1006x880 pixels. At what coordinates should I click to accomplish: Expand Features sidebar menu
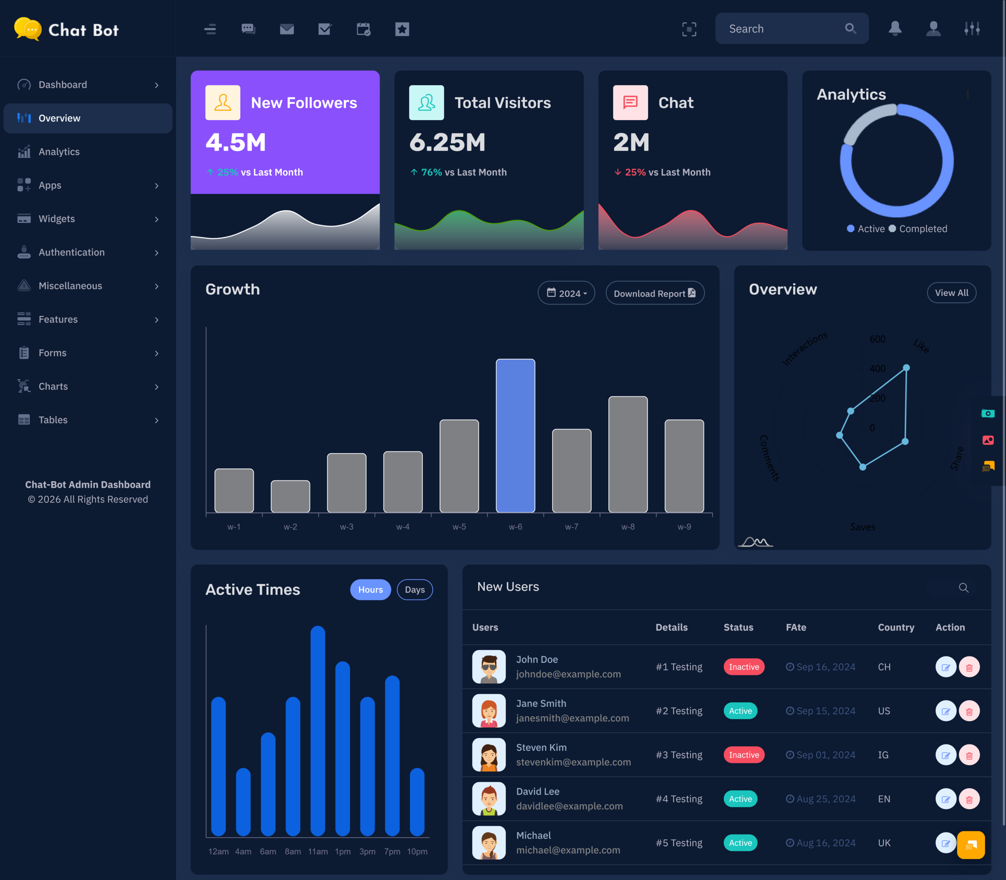click(x=88, y=320)
